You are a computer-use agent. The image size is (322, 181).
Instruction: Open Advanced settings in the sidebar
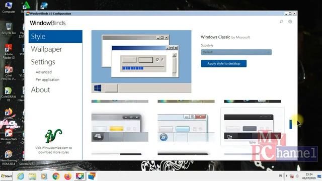point(44,72)
